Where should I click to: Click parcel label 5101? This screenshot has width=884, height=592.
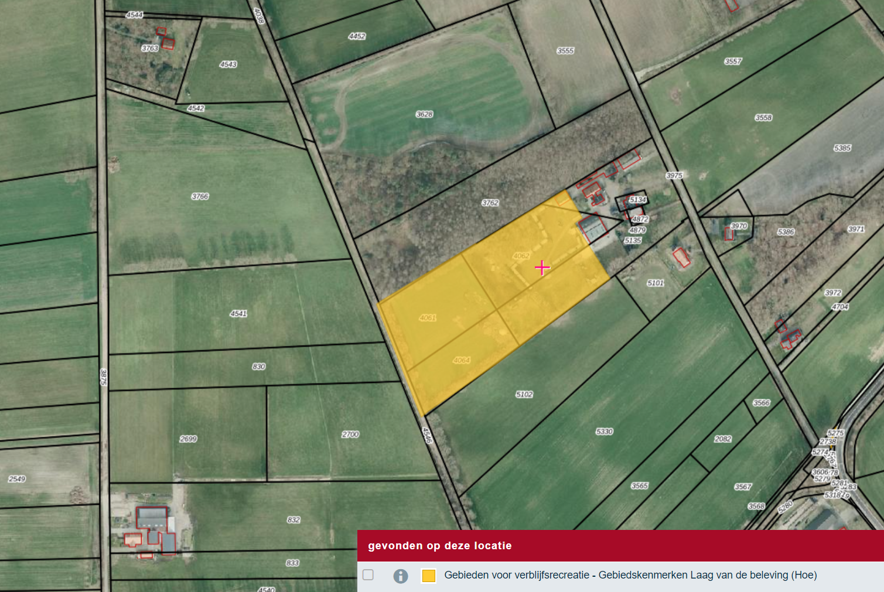[x=656, y=283]
